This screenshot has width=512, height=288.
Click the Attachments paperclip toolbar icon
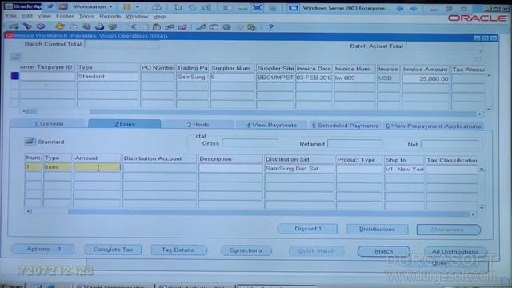239,27
